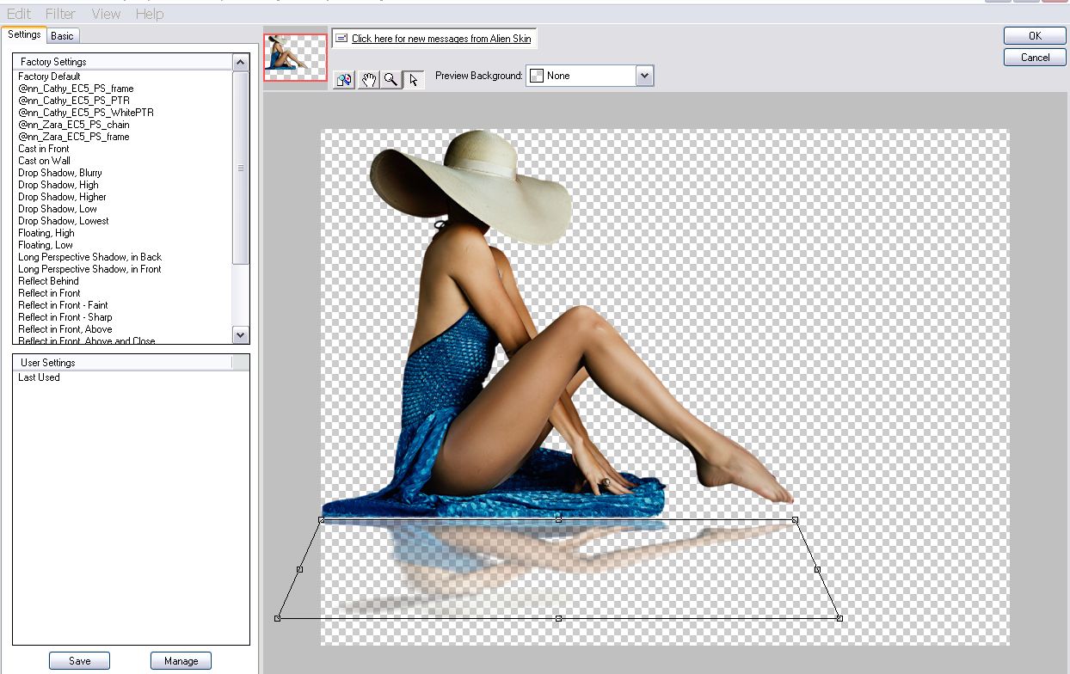Image resolution: width=1070 pixels, height=674 pixels.
Task: Open the Preview Background dropdown
Action: [x=645, y=76]
